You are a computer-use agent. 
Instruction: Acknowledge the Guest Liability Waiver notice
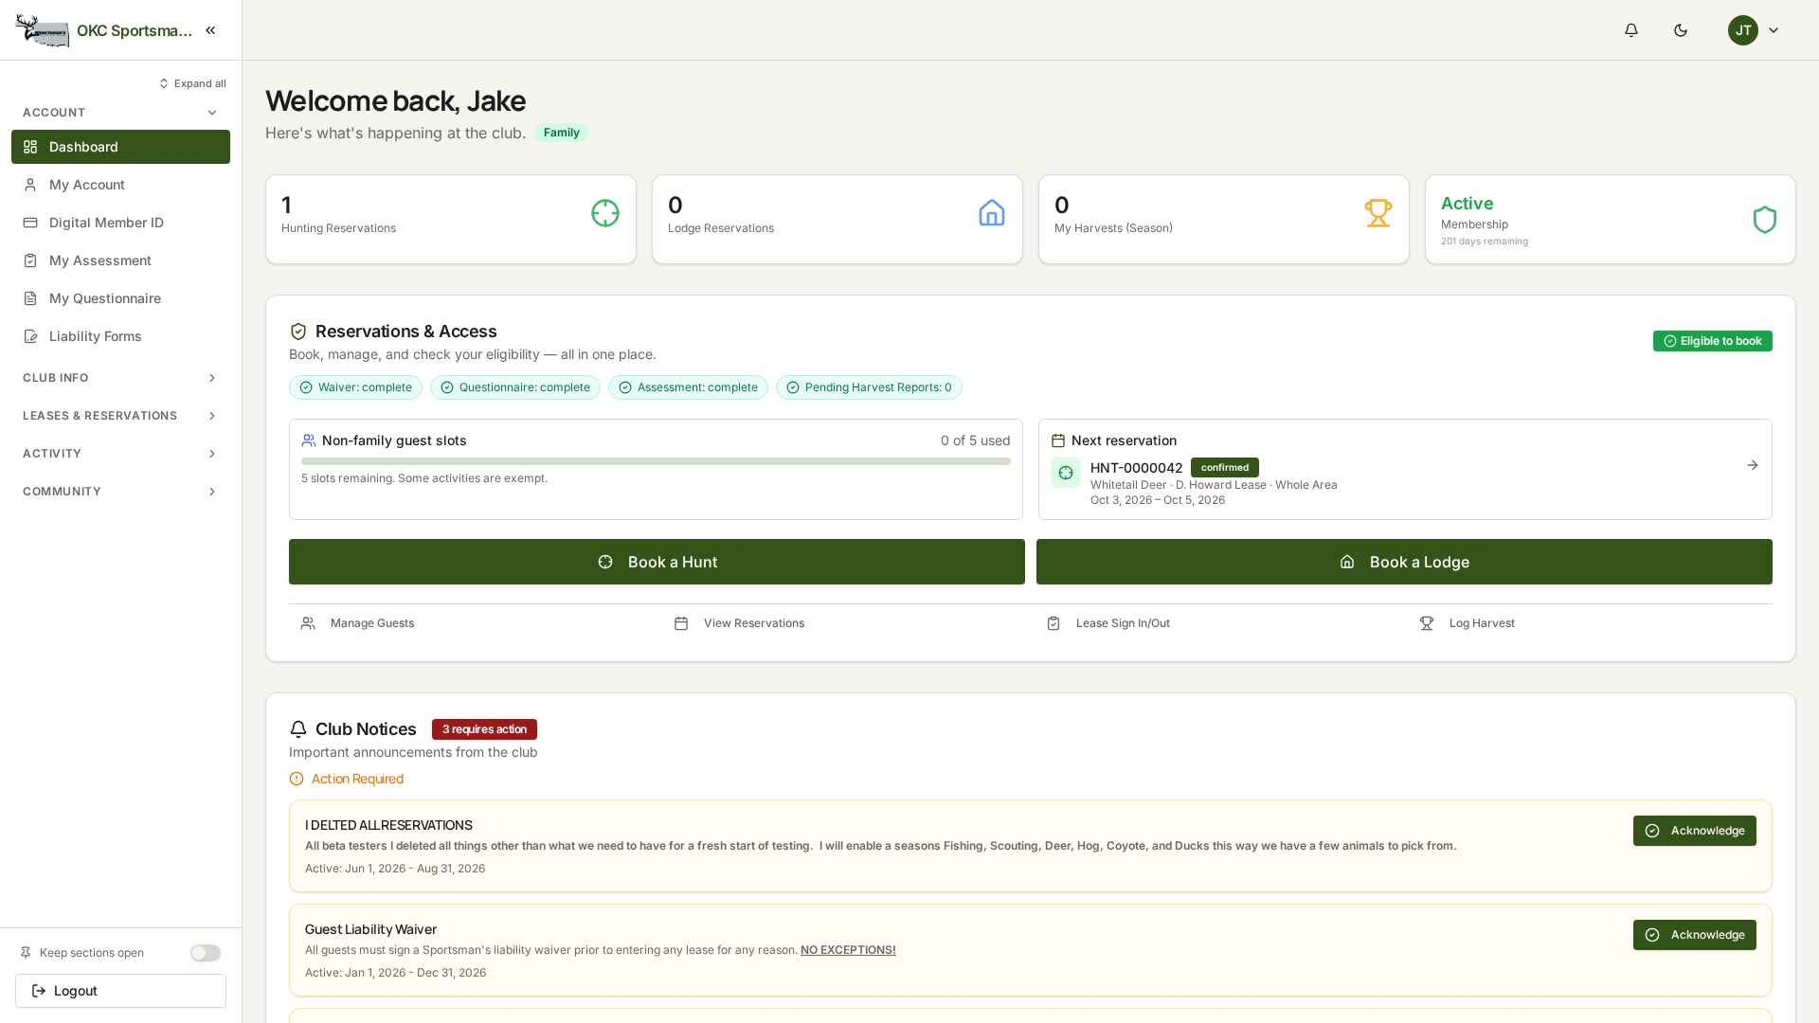pyautogui.click(x=1695, y=935)
